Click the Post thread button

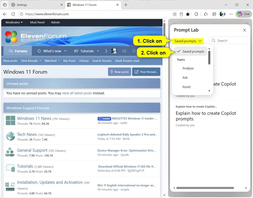tap(146, 72)
